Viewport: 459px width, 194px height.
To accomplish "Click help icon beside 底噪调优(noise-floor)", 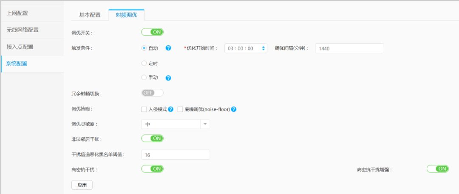I will 234,109.
